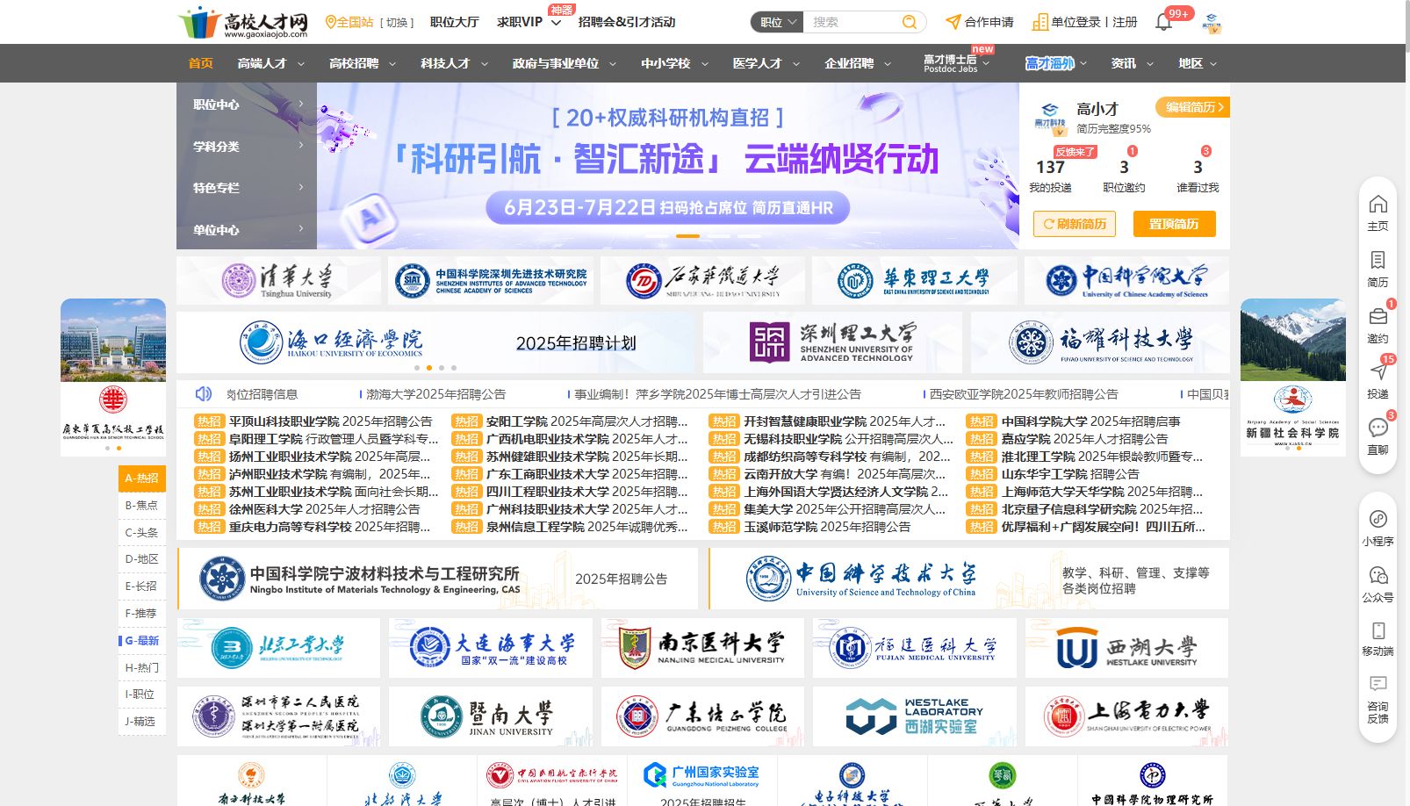Expand 科技人才 nav dropdown

484,64
